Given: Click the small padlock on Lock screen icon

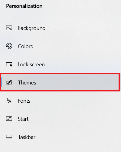Looking at the screenshot, I should [x=11, y=66].
